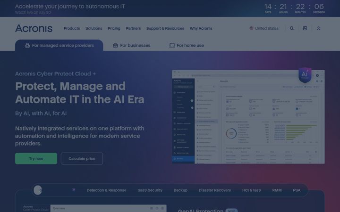The height and width of the screenshot is (212, 340).
Task: Select RMM category
Action: (277, 190)
